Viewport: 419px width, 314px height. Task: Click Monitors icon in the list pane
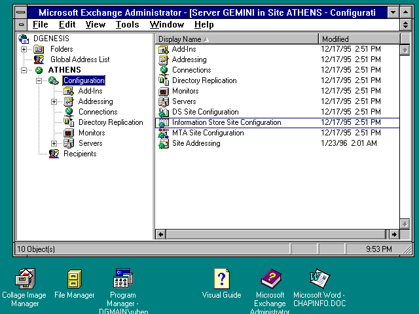coord(164,92)
